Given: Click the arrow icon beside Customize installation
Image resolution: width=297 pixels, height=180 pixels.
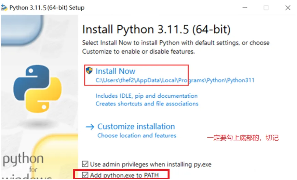Looking at the screenshot, I should pyautogui.click(x=90, y=127).
